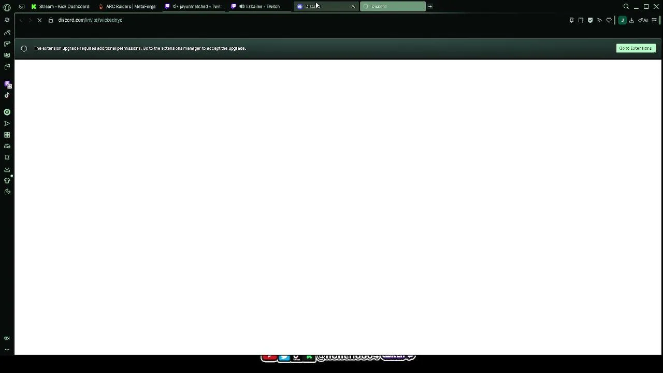Click the extension notice info icon

tap(24, 48)
